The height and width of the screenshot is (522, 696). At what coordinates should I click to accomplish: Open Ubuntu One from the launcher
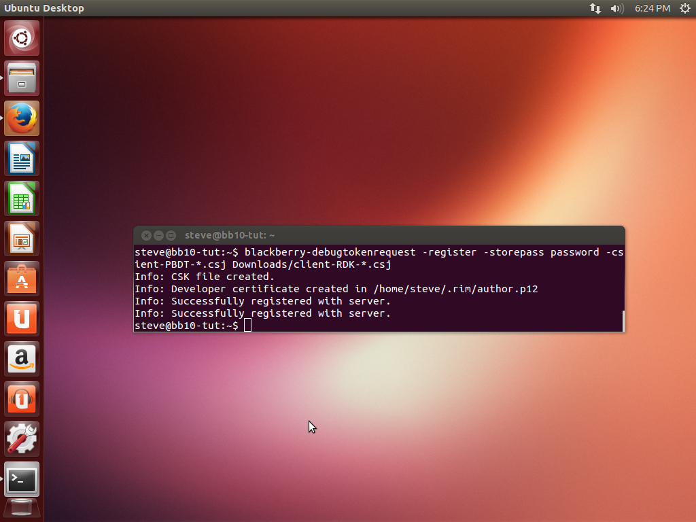[22, 319]
